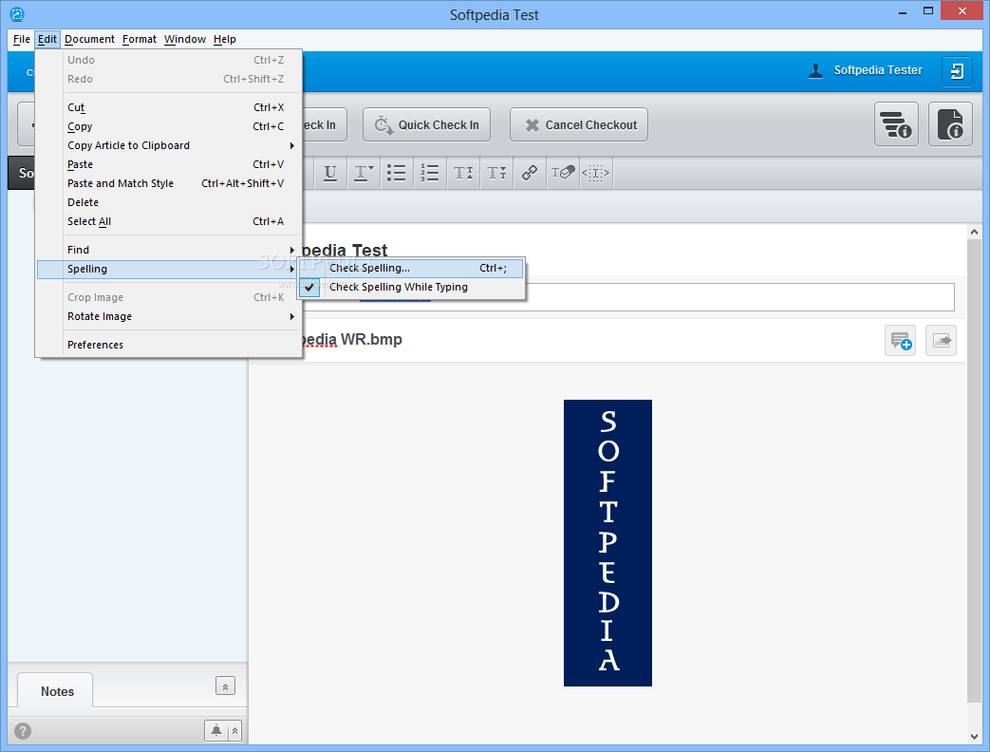The height and width of the screenshot is (752, 990).
Task: Insert a numbered list
Action: tap(429, 173)
